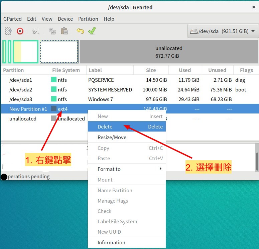Click the red Delete partition toolbar icon
Screen dimensions: 259x249
point(20,31)
